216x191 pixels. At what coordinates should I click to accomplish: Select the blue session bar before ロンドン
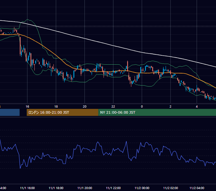pyautogui.click(x=10, y=112)
